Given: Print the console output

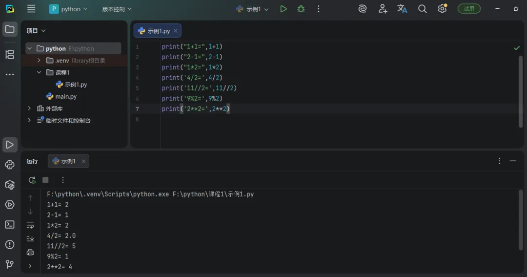Looking at the screenshot, I should tap(30, 252).
